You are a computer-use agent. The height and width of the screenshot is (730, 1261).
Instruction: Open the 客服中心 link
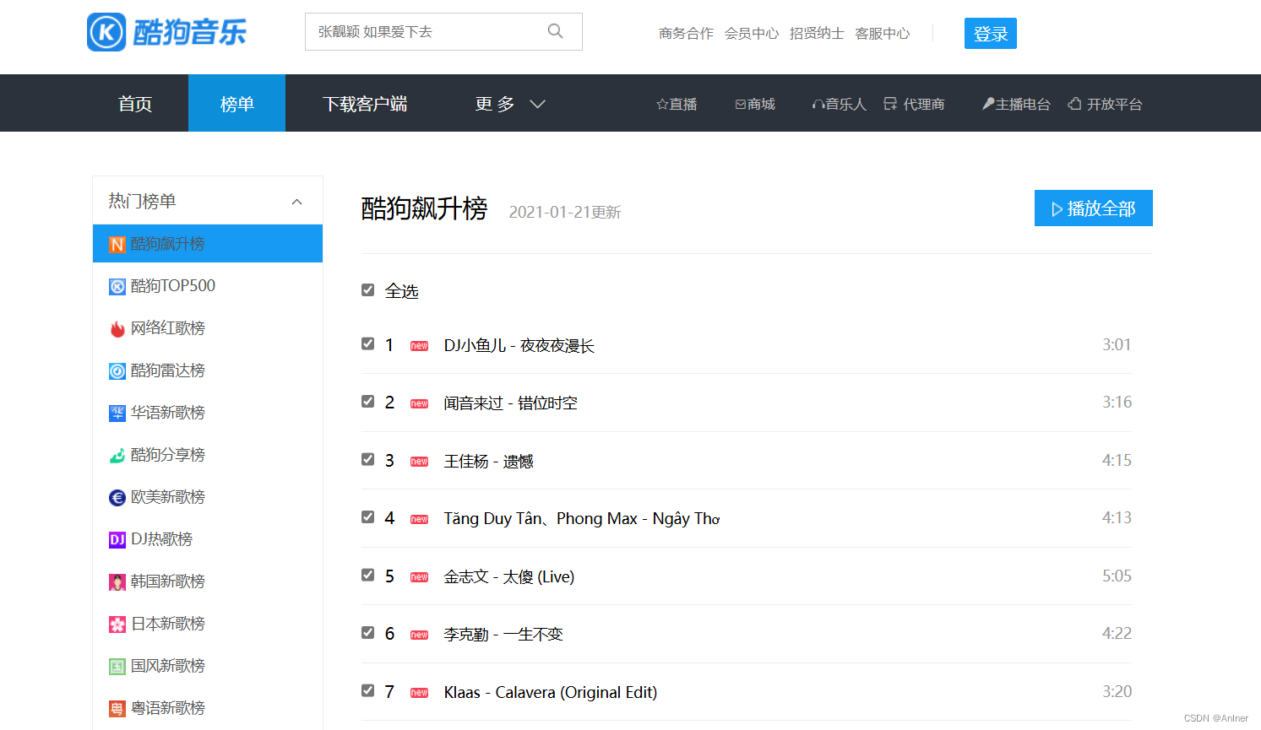(883, 33)
